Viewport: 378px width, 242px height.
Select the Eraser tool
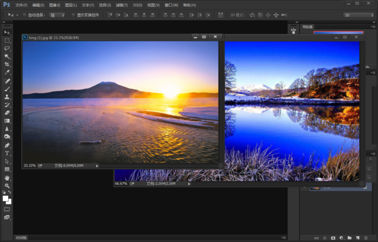pyautogui.click(x=7, y=113)
